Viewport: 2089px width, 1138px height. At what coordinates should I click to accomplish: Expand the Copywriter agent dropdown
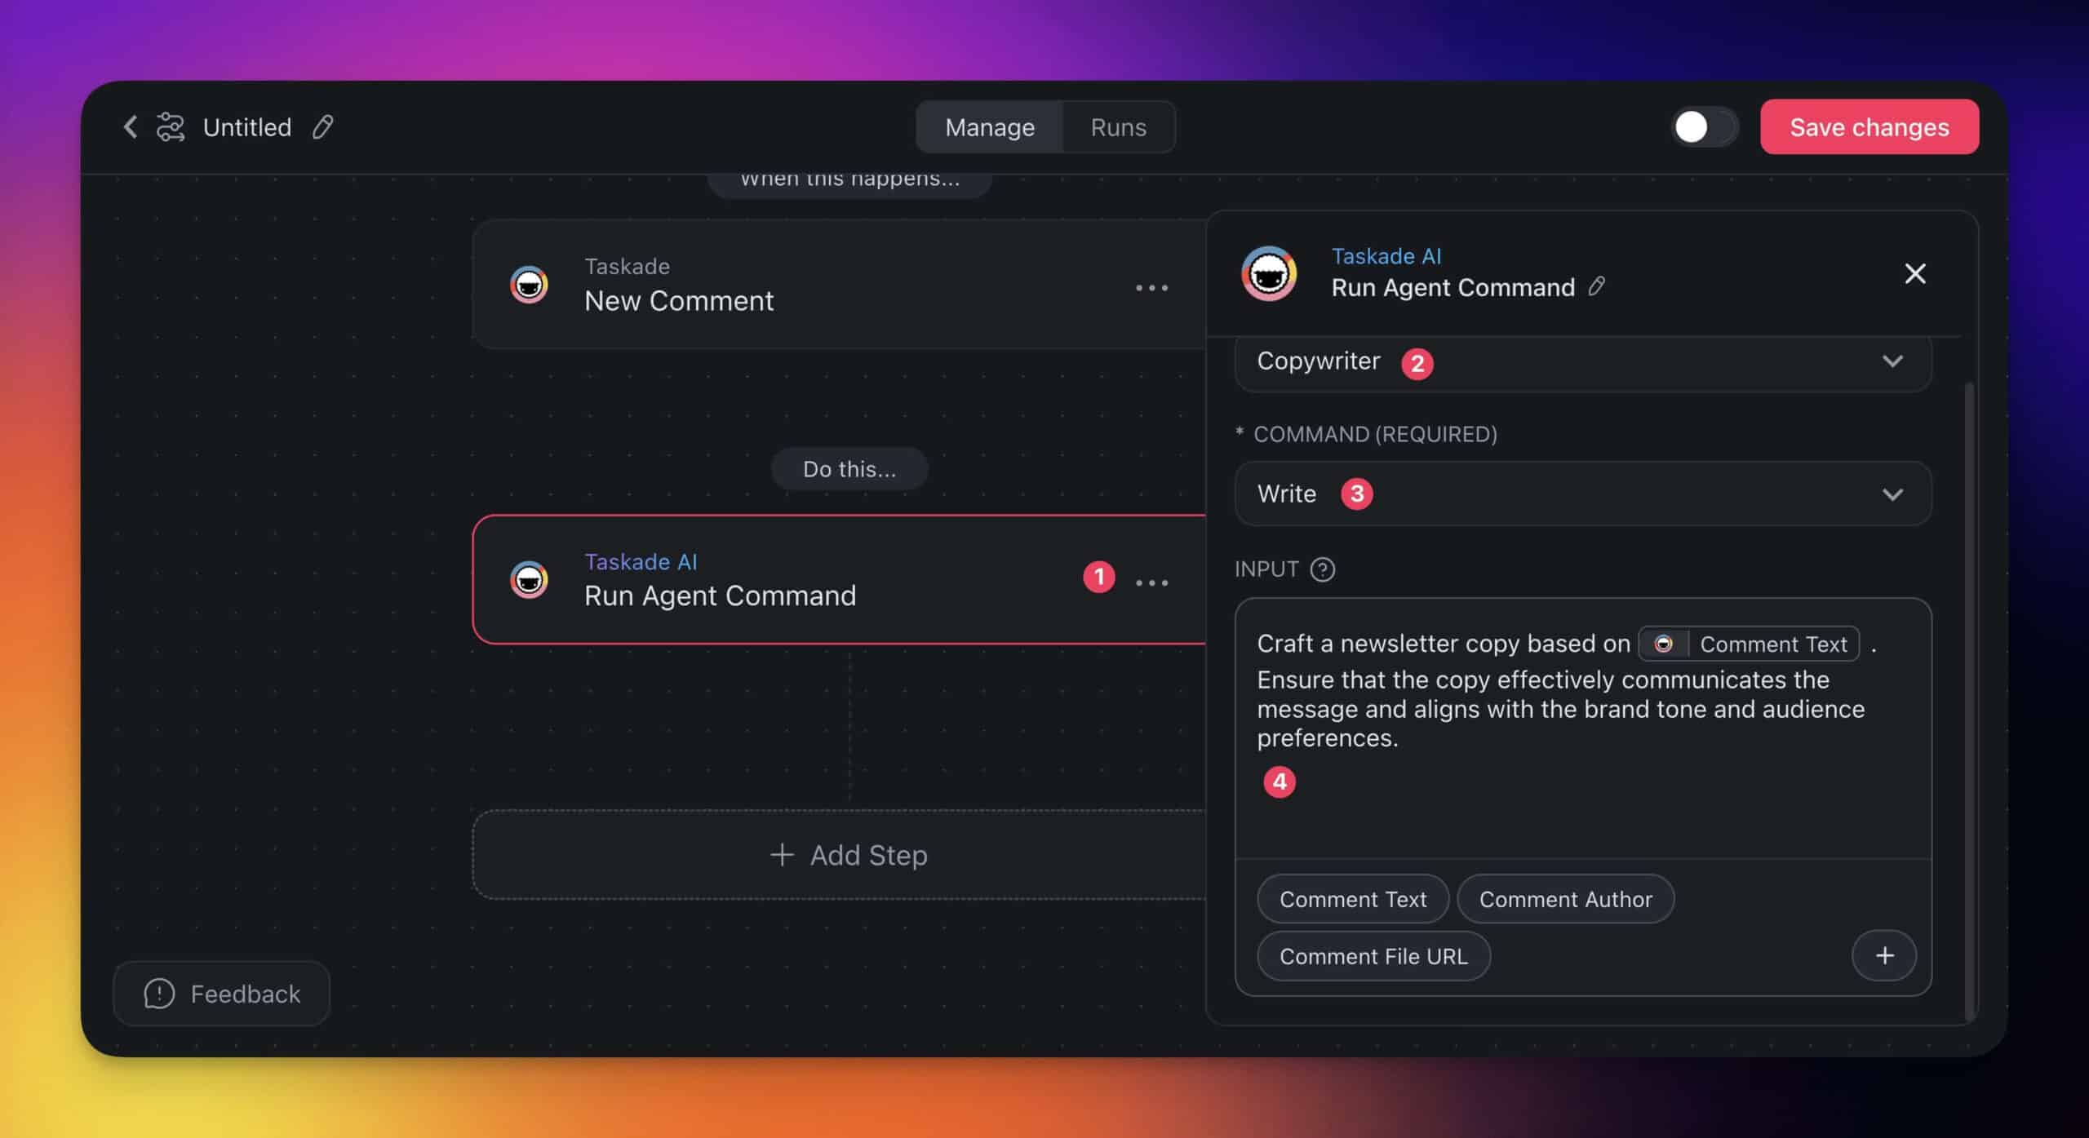1892,361
